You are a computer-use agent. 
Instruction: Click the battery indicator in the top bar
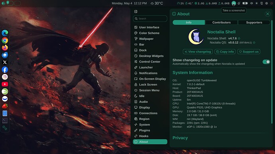245,3
